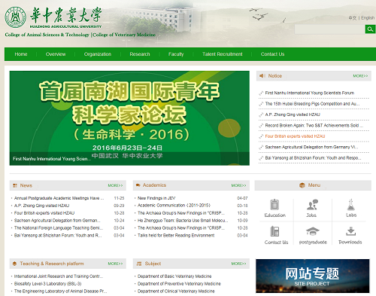Open the Nanhu Forum slideshow banner
Viewport: 376px width, 296px height.
pyautogui.click(x=129, y=118)
